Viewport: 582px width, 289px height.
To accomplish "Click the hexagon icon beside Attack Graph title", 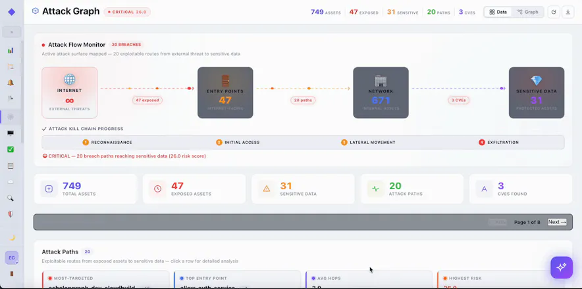I will pos(36,11).
